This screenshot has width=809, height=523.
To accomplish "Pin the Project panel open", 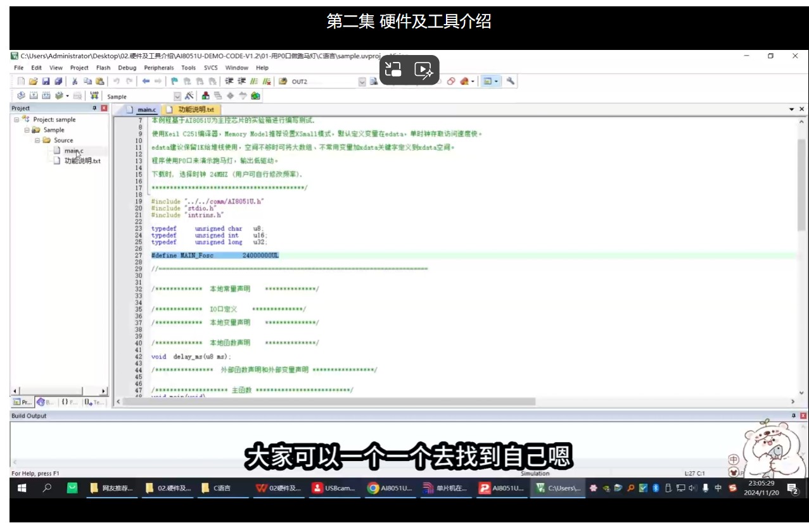I will tap(94, 108).
